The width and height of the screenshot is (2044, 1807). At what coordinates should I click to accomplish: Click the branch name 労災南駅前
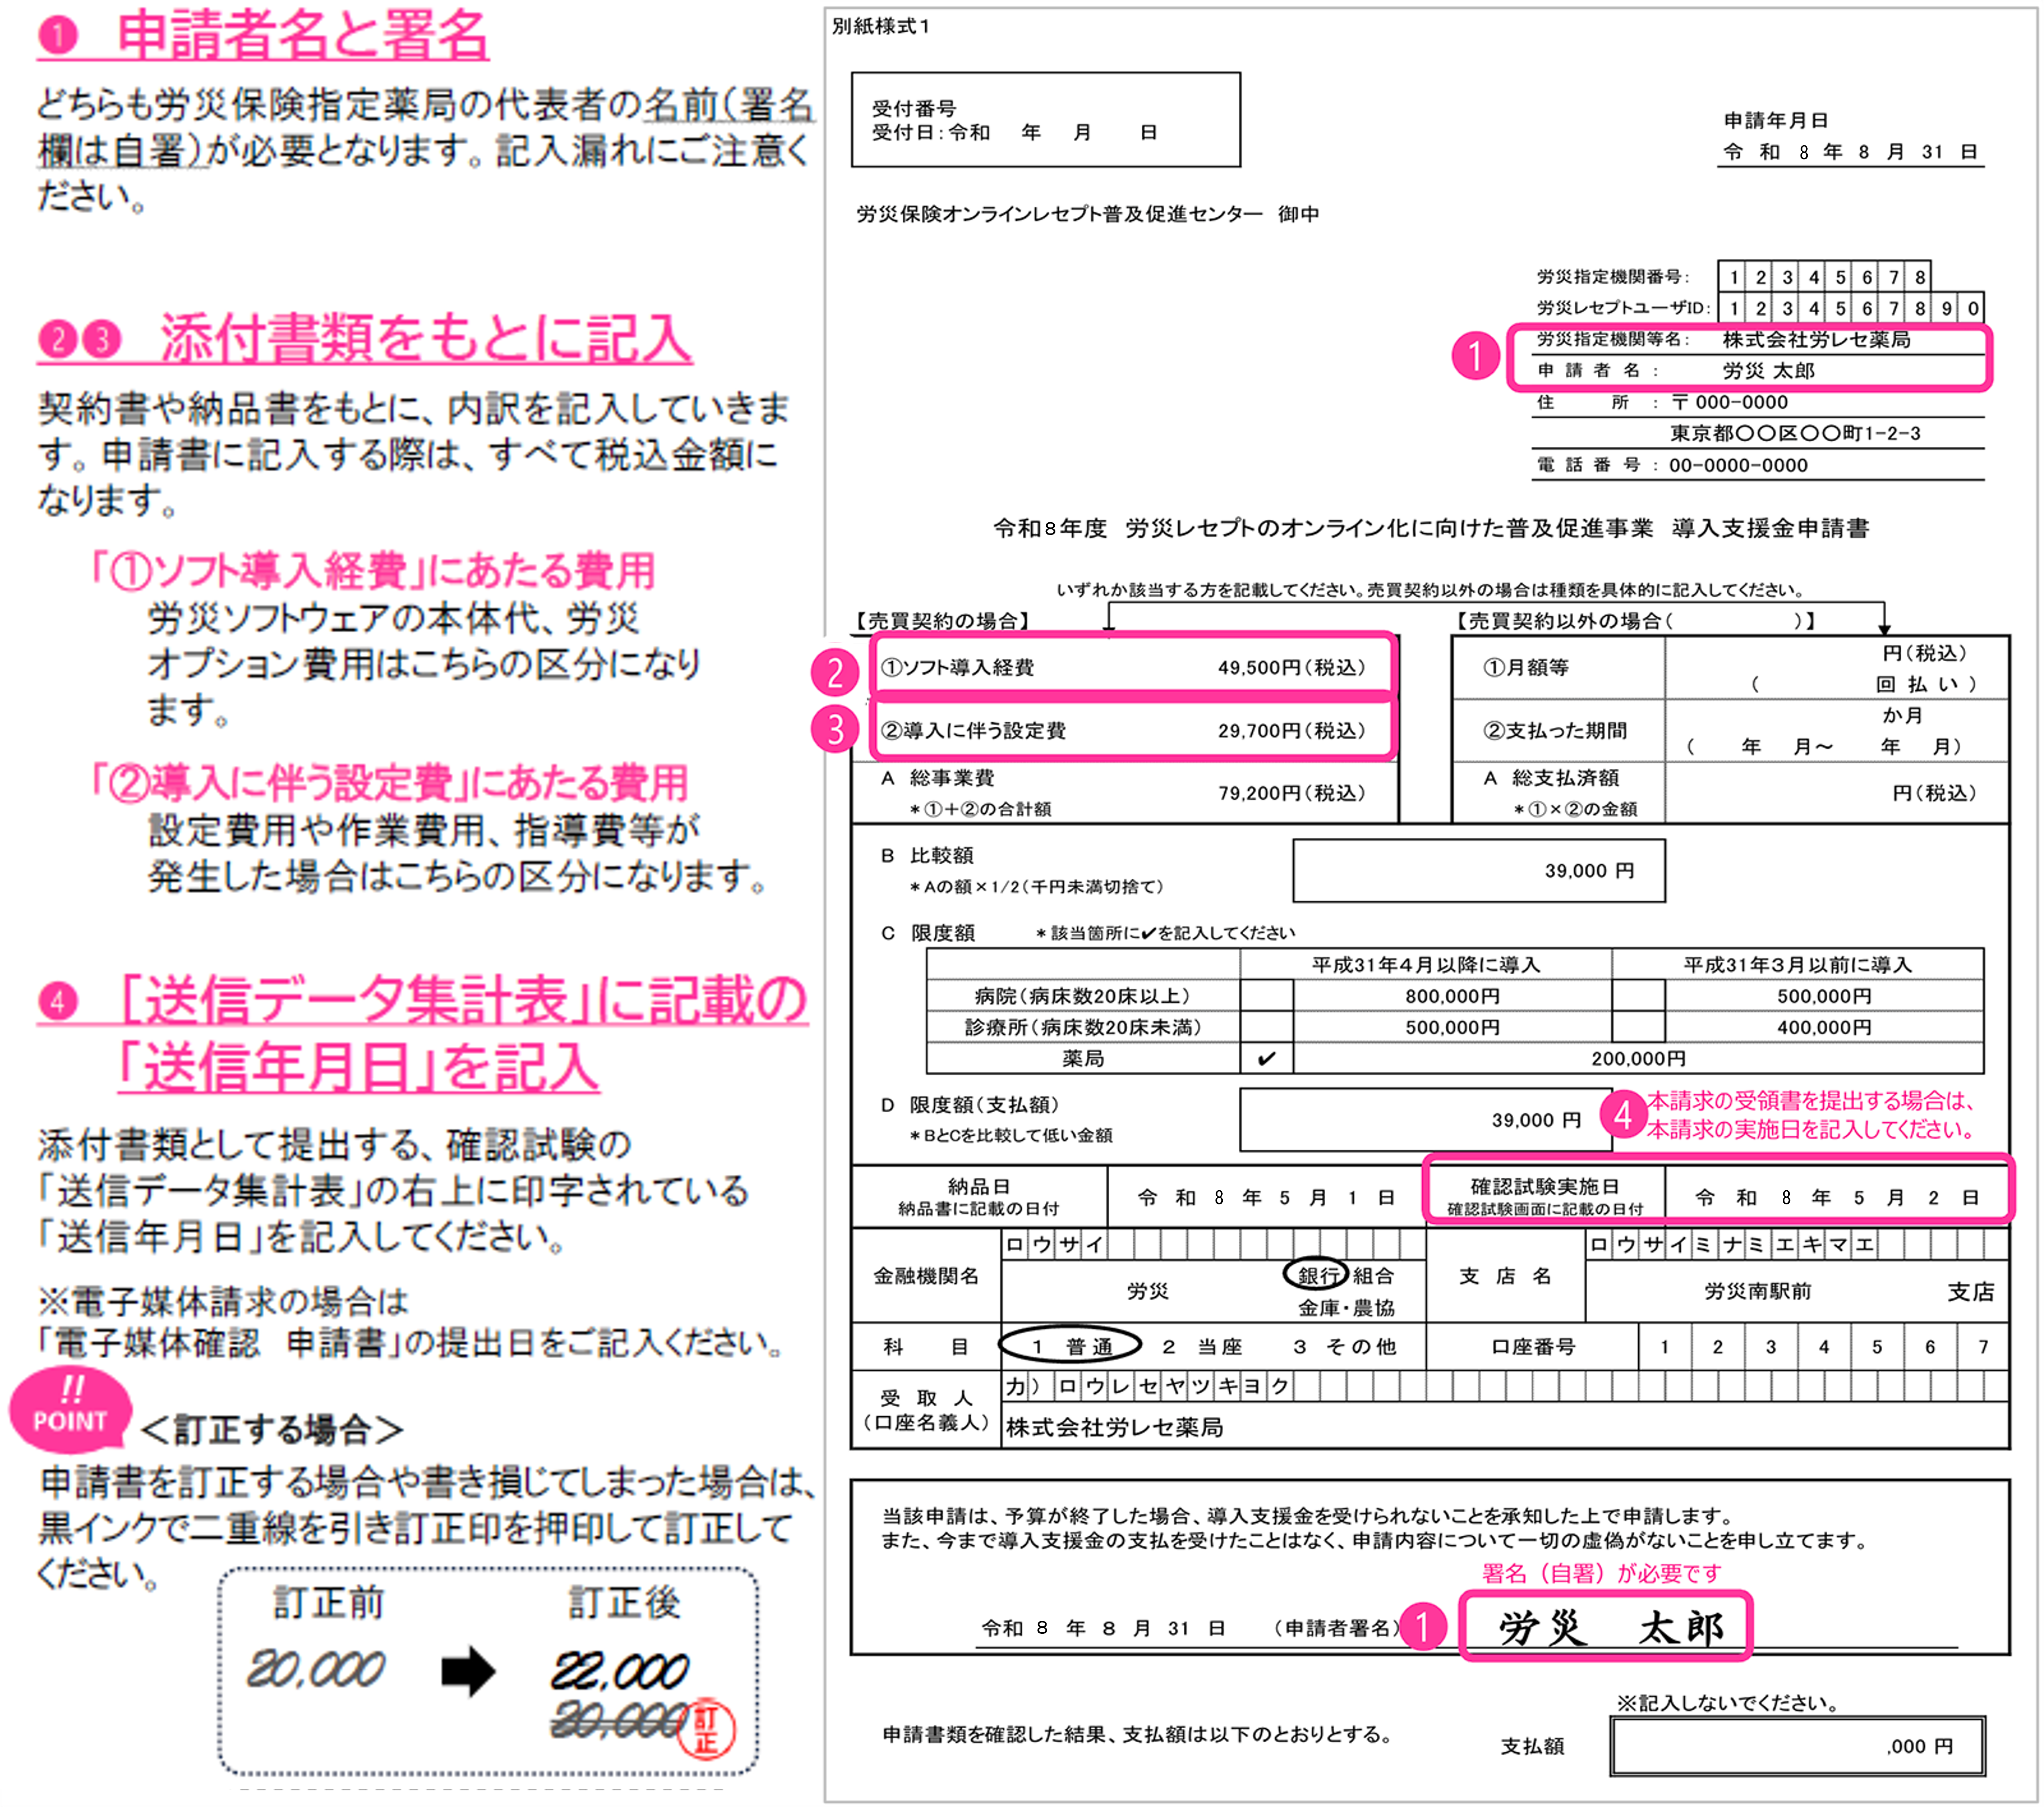[x=1757, y=1291]
